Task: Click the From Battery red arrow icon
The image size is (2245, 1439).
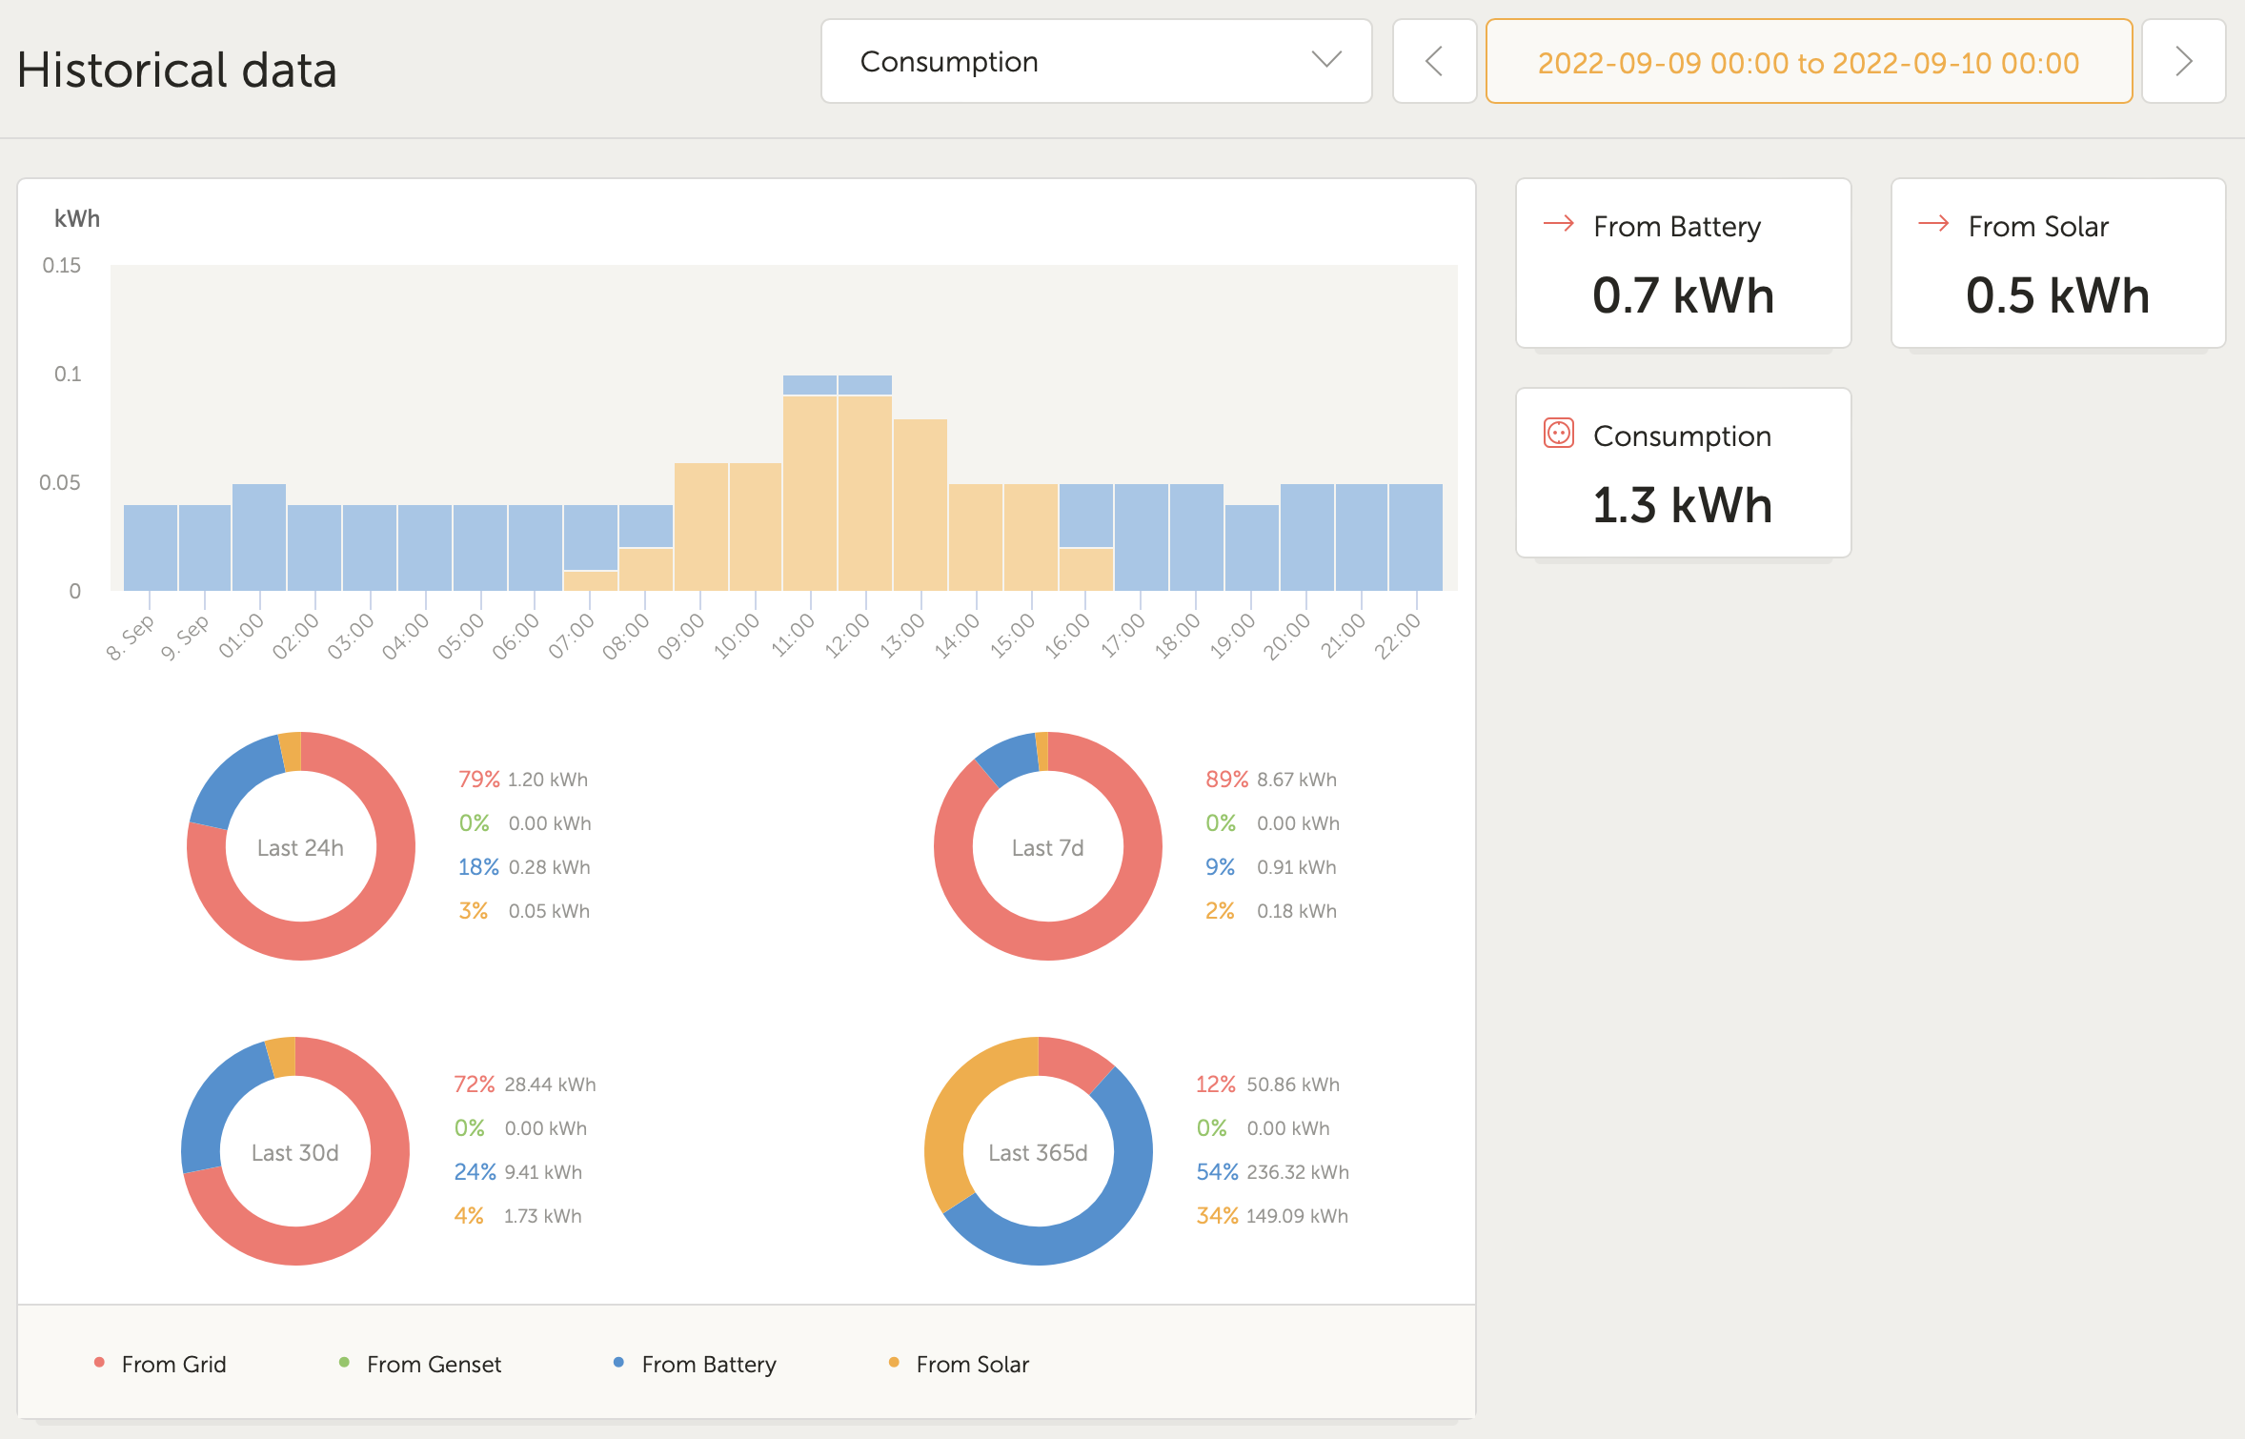Action: 1559,224
